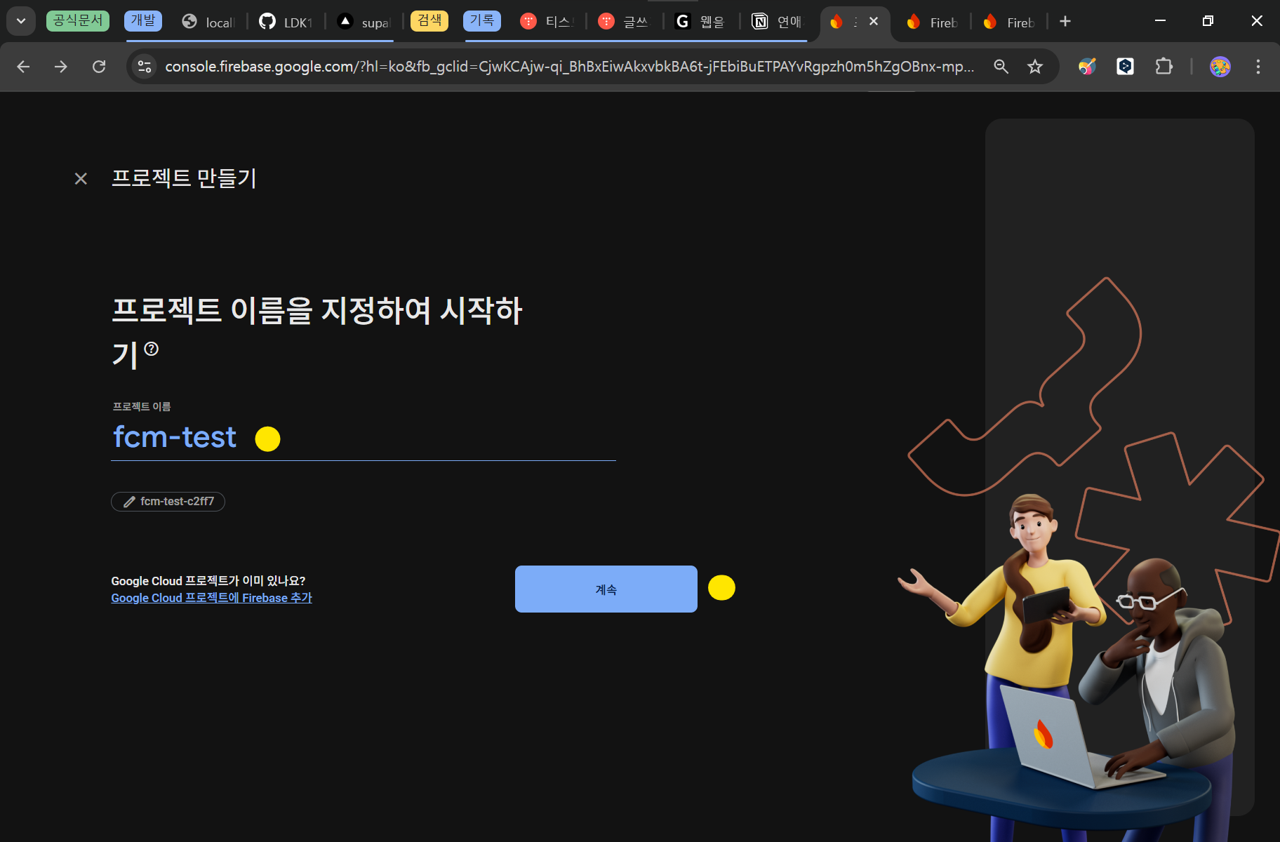Open zoom magnifier icon in address bar
The image size is (1280, 842).
point(1001,67)
